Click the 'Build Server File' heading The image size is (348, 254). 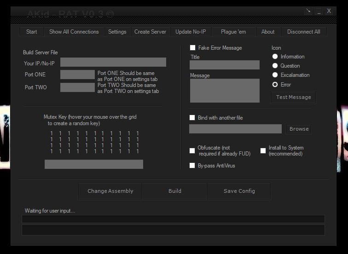point(41,52)
